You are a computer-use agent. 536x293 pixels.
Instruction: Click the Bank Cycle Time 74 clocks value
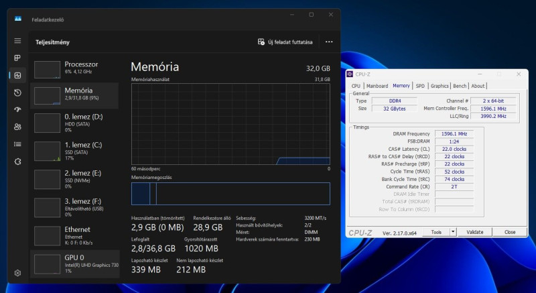454,179
